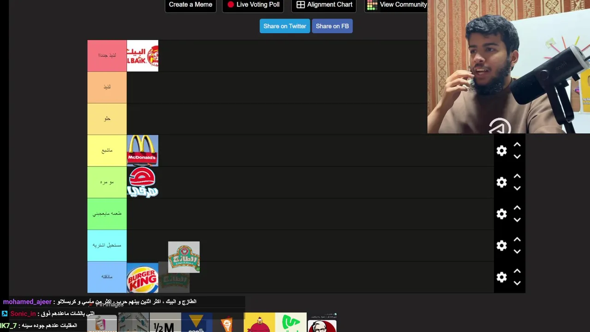Move the مو مره row up

(517, 176)
